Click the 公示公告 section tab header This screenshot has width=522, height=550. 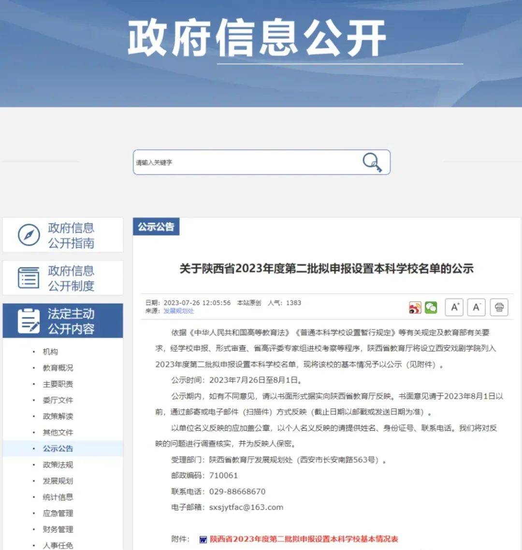156,226
